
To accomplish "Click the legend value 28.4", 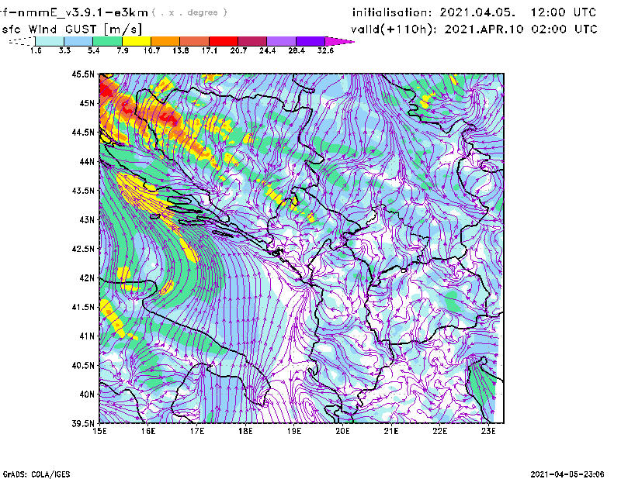I will [x=297, y=50].
